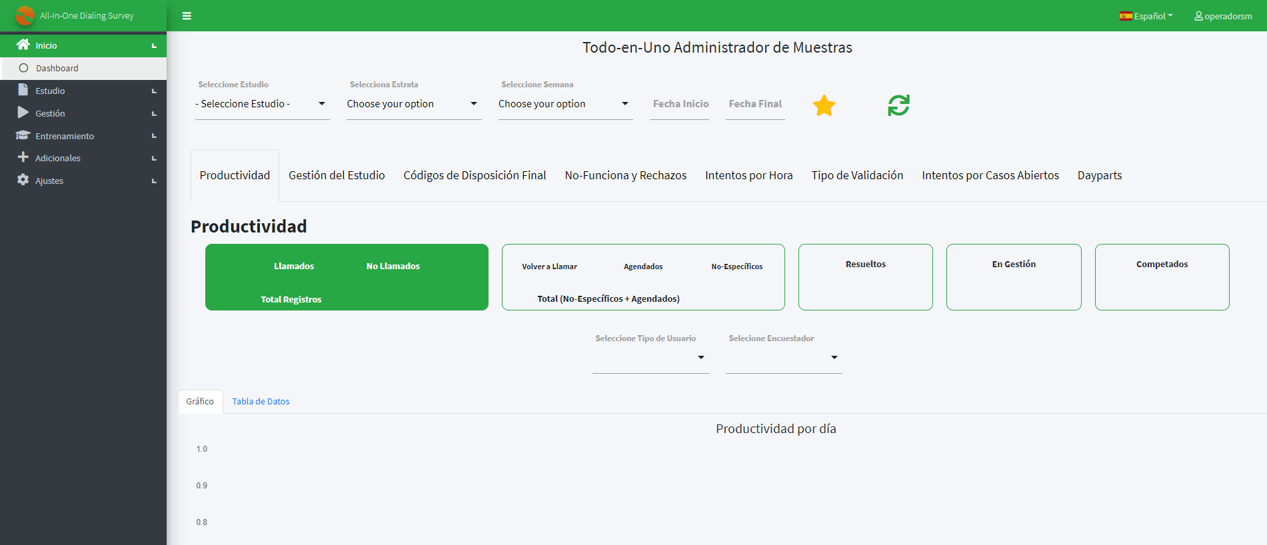The height and width of the screenshot is (545, 1267).
Task: Click the Volver a Llamar label
Action: (550, 267)
